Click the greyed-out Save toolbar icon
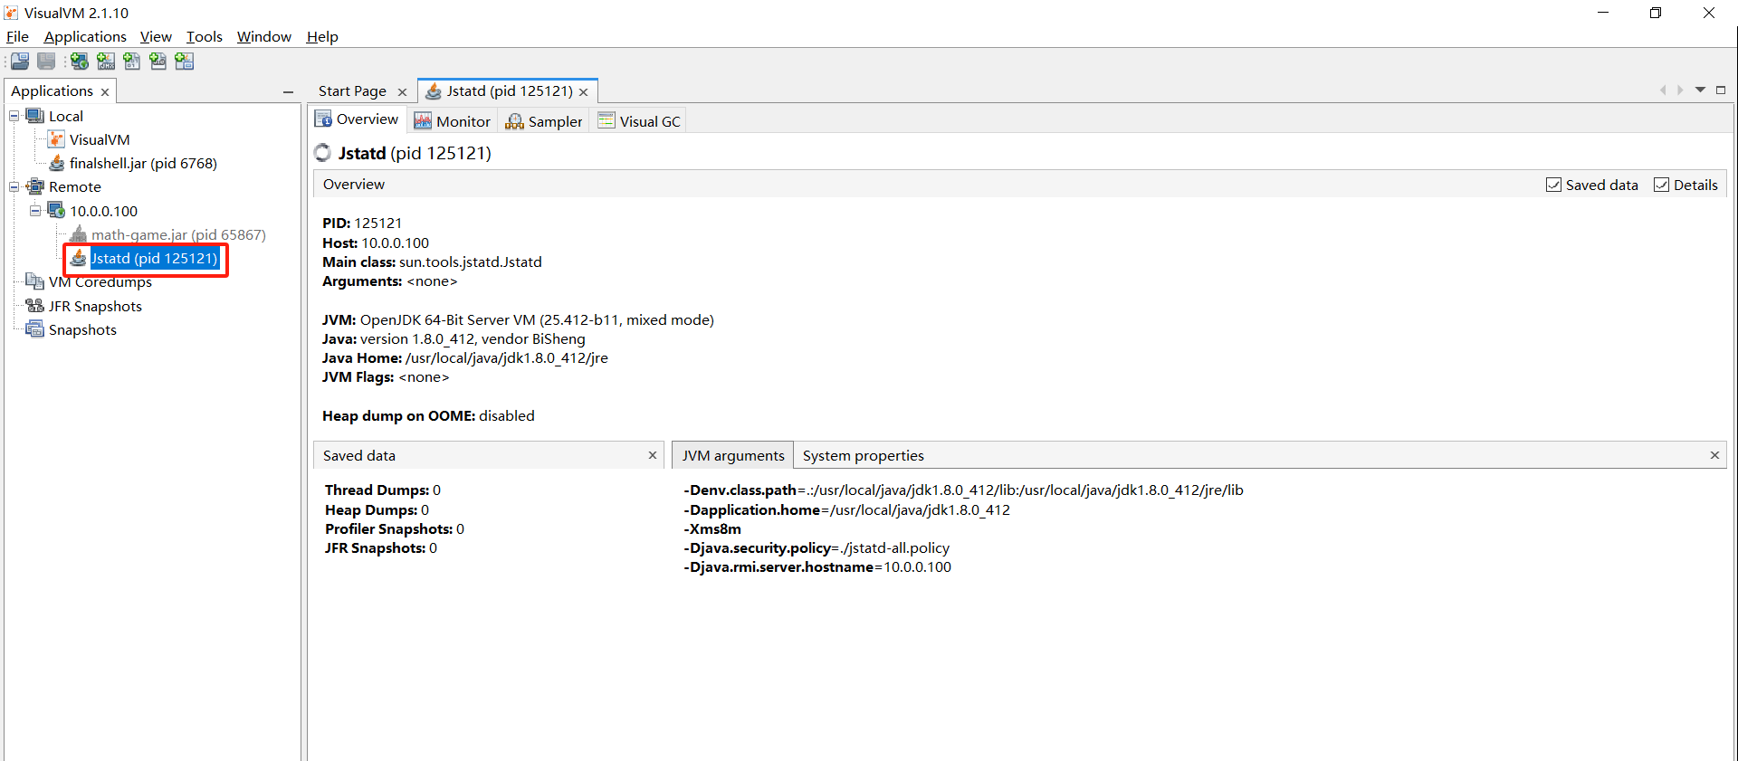This screenshot has height=761, width=1738. pyautogui.click(x=46, y=62)
